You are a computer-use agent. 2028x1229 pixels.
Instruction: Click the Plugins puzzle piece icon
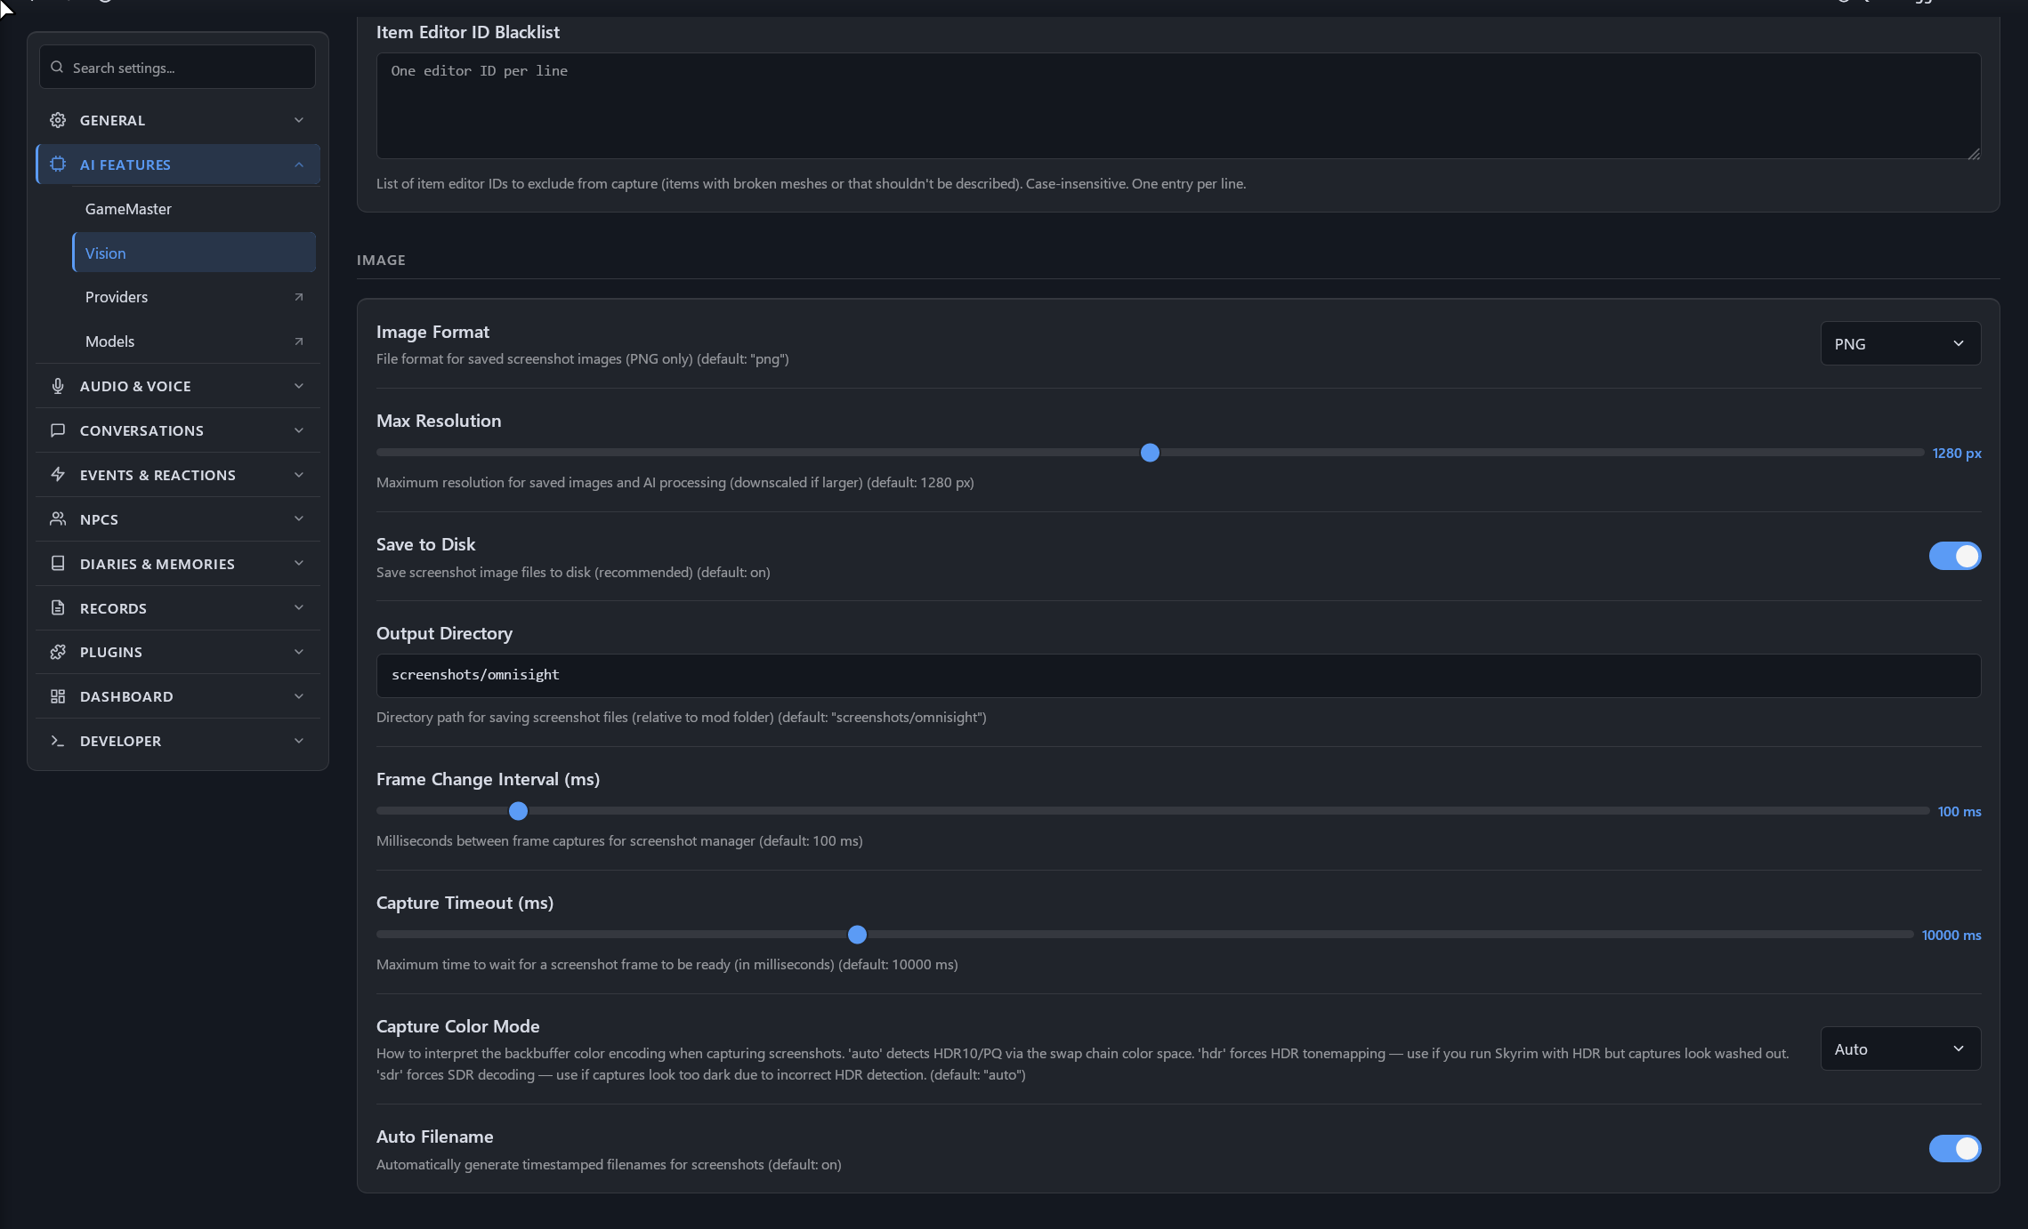[x=58, y=652]
